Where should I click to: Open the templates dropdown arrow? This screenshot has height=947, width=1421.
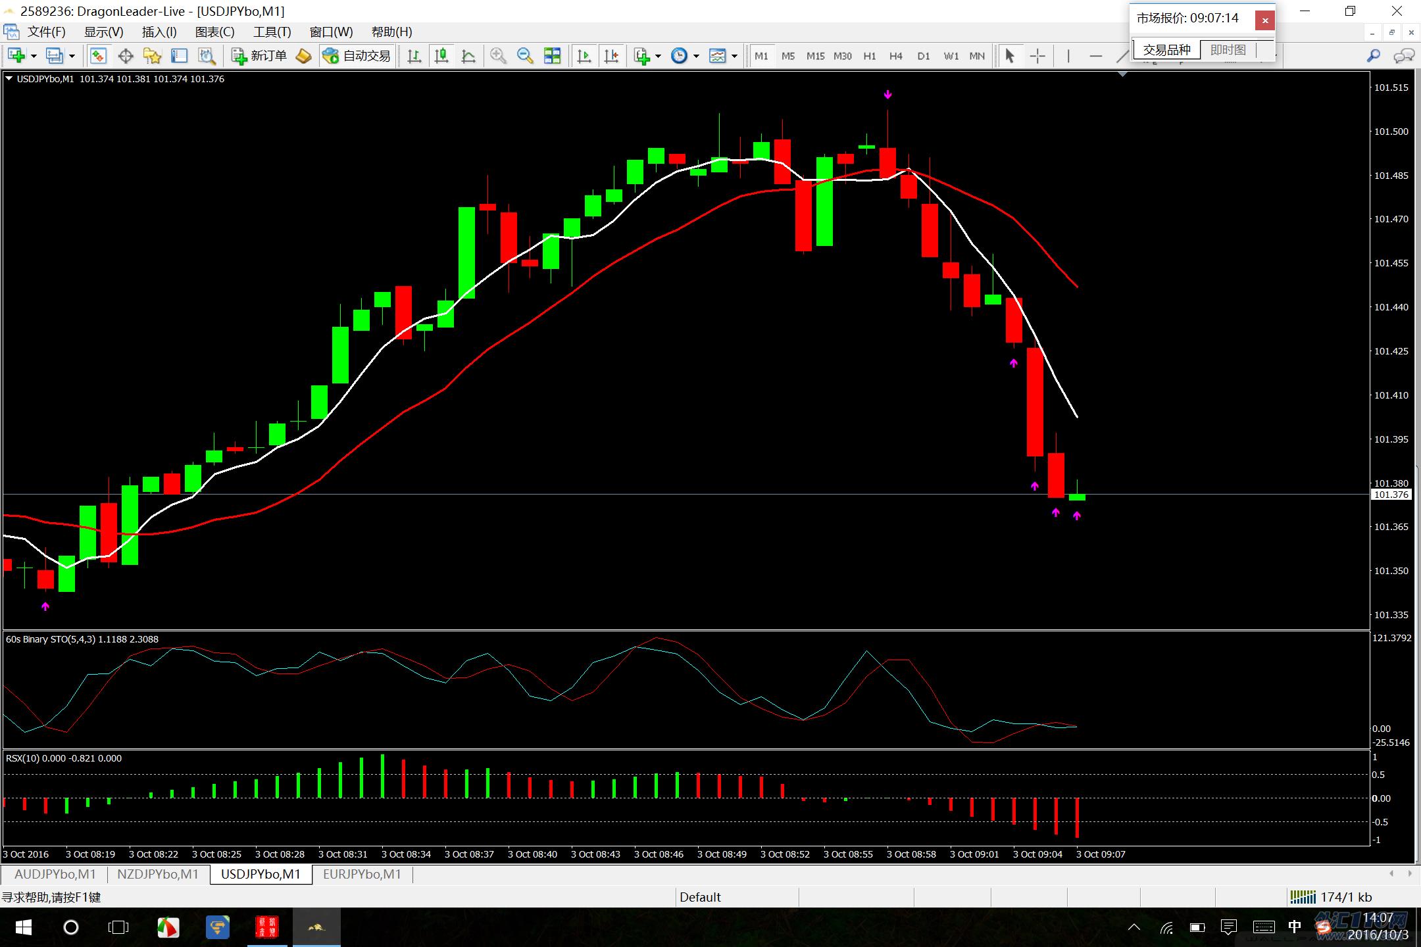tap(734, 57)
